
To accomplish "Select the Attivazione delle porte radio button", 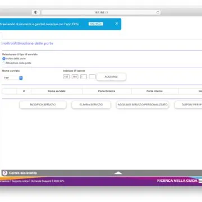I will click(4, 63).
